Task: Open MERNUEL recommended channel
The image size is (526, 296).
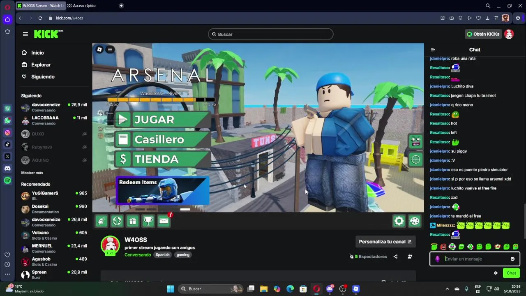Action: coord(54,248)
